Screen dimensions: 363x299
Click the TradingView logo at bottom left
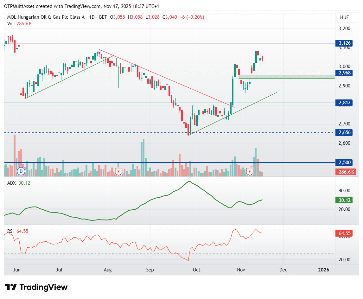click(37, 287)
